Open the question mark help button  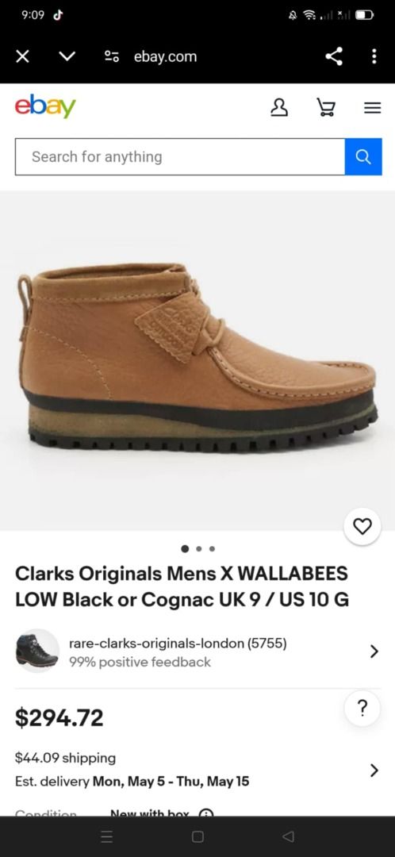(x=362, y=708)
